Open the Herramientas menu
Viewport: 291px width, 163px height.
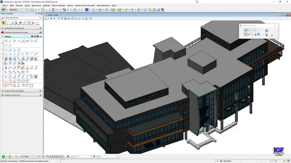[37, 5]
